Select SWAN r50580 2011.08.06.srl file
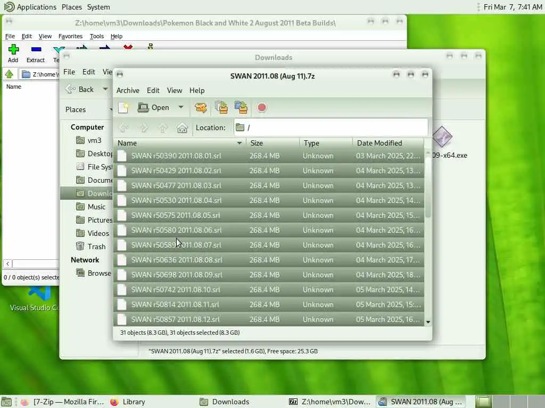This screenshot has width=545, height=408. [x=269, y=230]
